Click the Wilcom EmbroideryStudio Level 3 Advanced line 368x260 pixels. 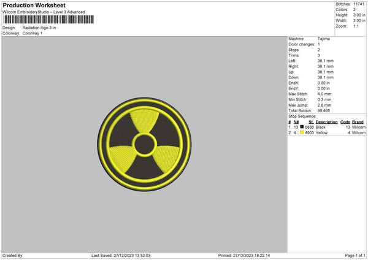tap(44, 12)
